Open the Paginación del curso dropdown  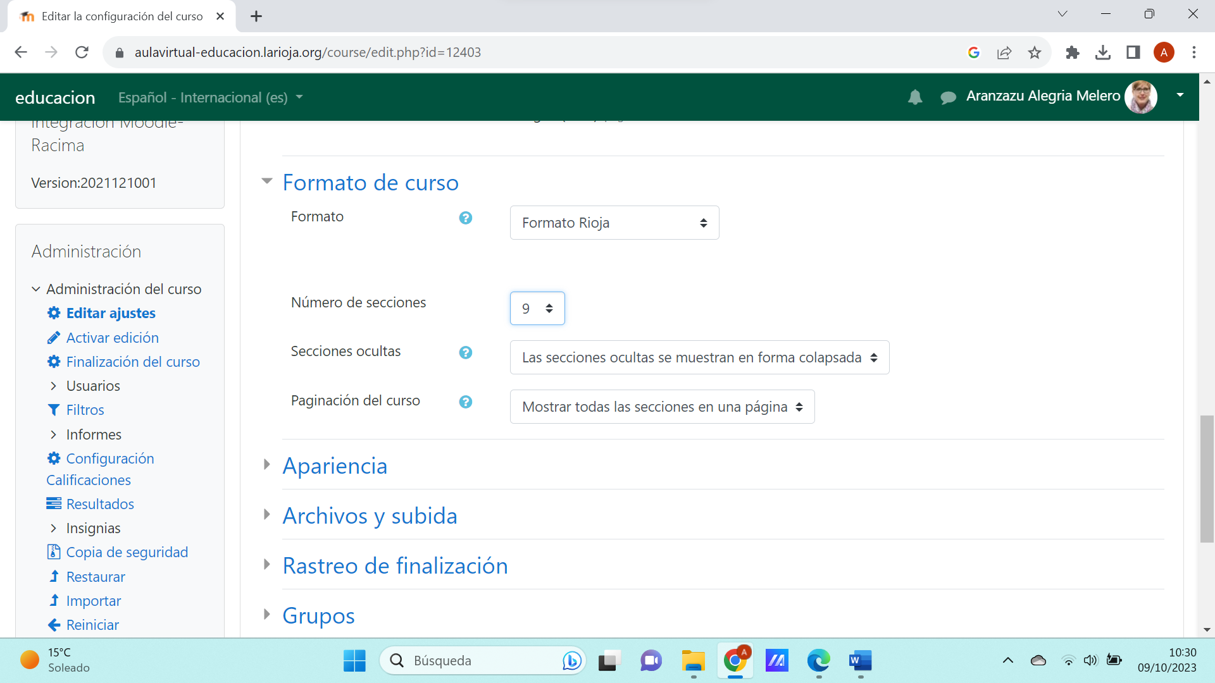(x=661, y=407)
